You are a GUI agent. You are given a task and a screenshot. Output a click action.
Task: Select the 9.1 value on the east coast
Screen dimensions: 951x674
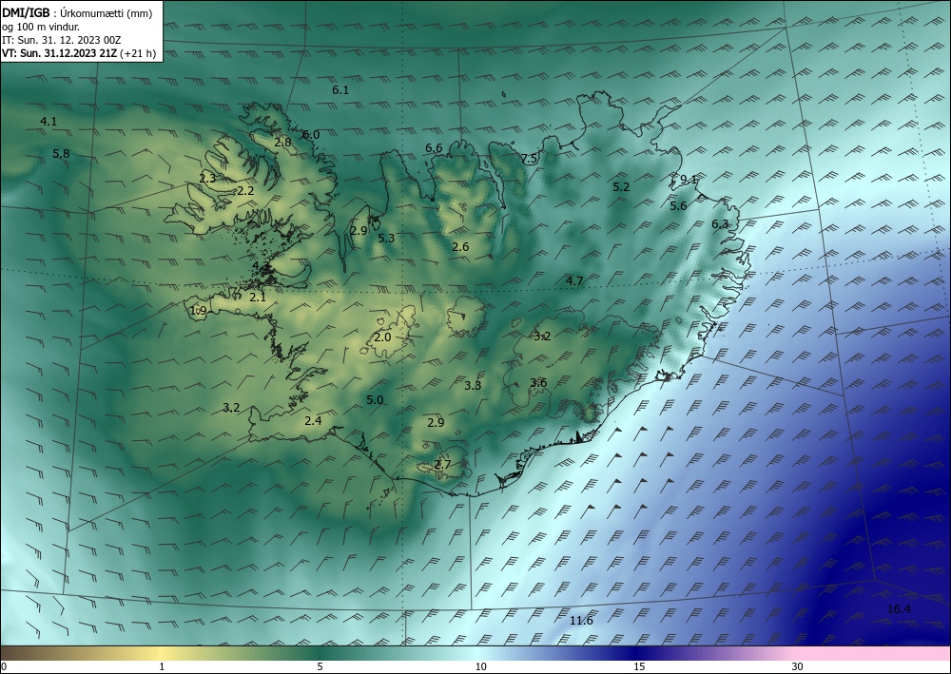(689, 180)
